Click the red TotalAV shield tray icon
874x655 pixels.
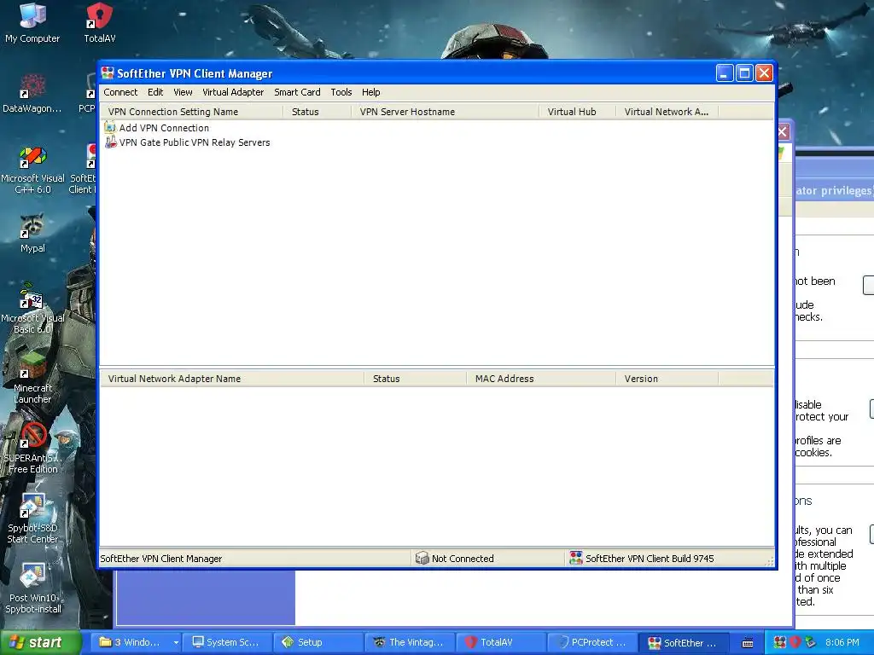click(x=795, y=642)
